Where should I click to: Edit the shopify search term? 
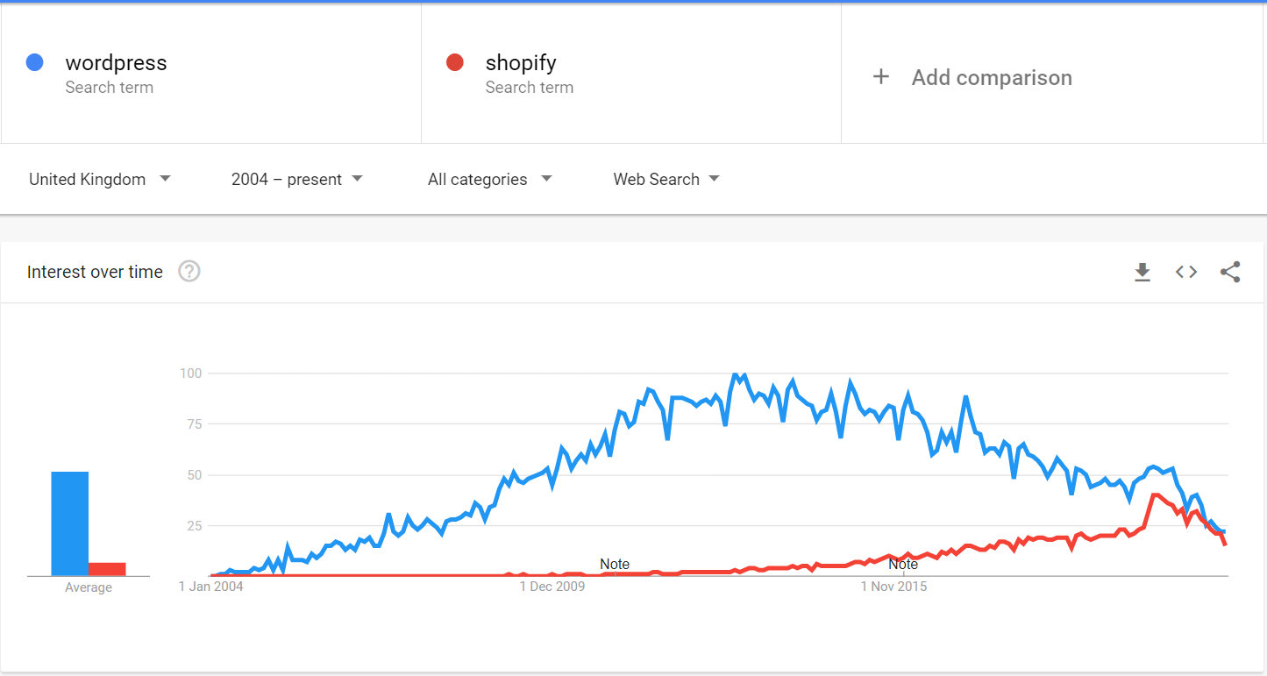point(521,63)
